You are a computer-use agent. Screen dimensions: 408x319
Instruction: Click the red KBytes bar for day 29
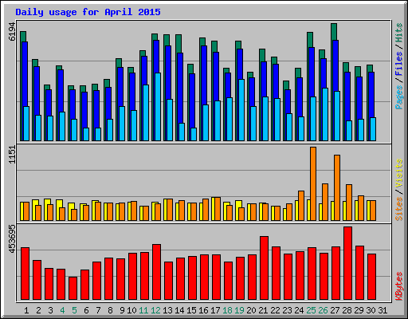pos(359,273)
